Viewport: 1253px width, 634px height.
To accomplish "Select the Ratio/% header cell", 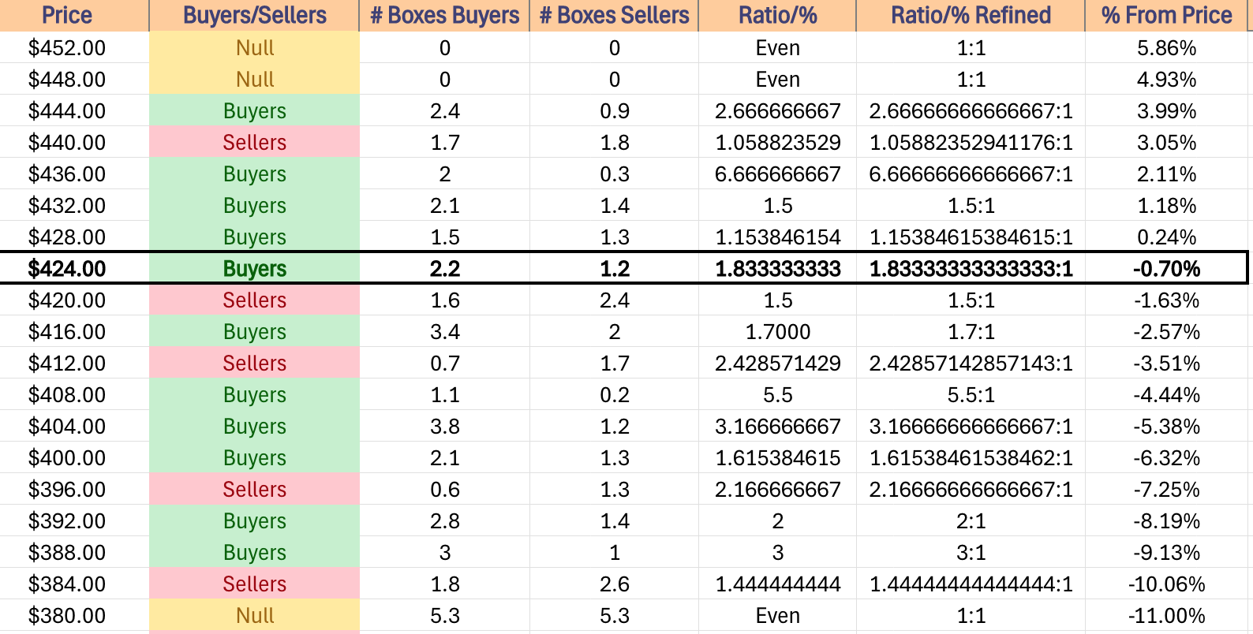I will [x=777, y=15].
